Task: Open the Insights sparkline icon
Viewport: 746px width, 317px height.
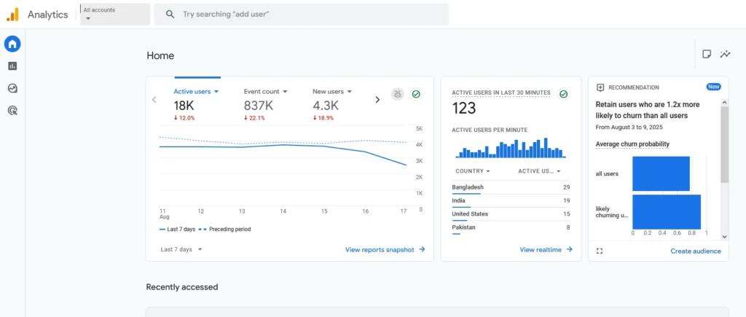Action: point(725,54)
